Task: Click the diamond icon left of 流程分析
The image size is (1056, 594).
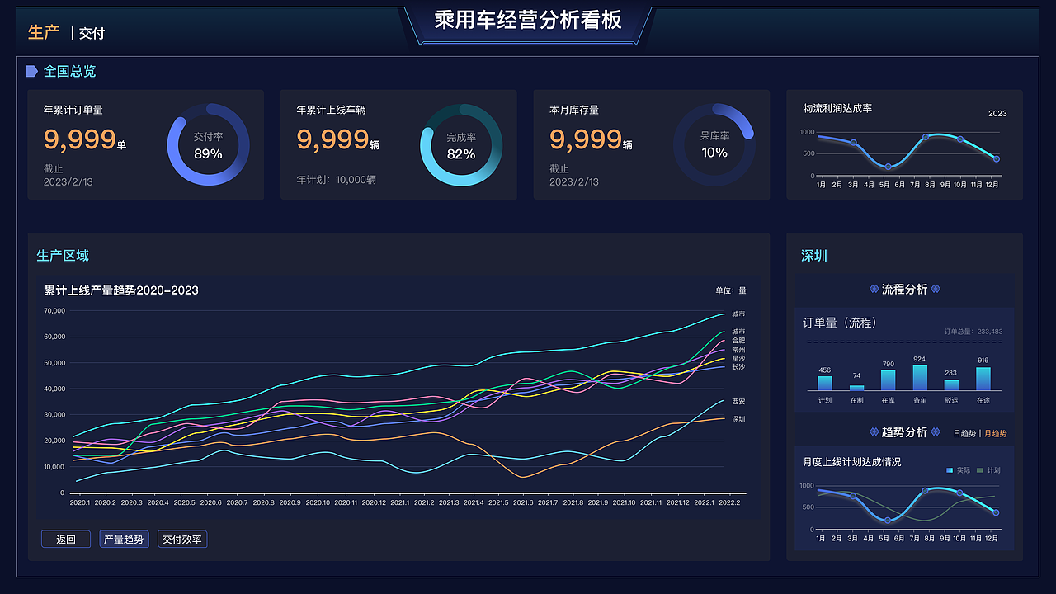Action: click(874, 288)
